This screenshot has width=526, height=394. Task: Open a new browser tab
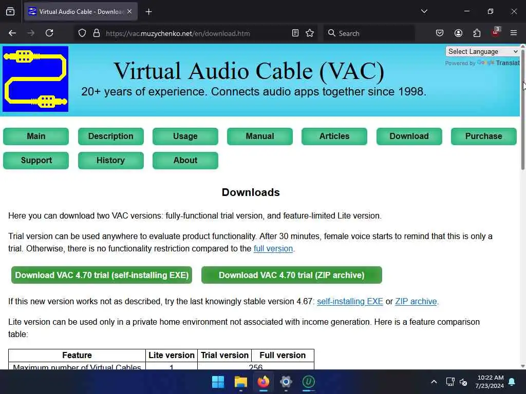148,12
